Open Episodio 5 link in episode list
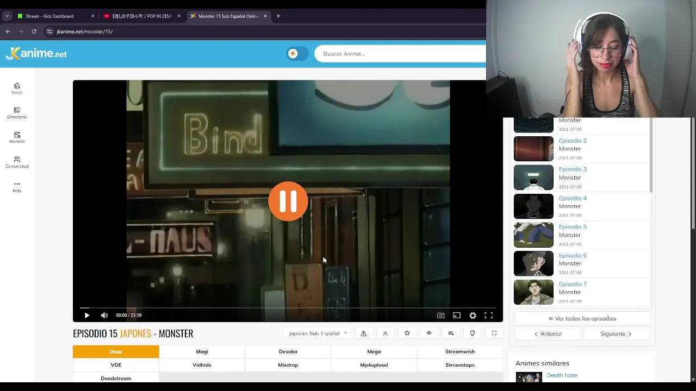This screenshot has height=391, width=696. point(573,227)
